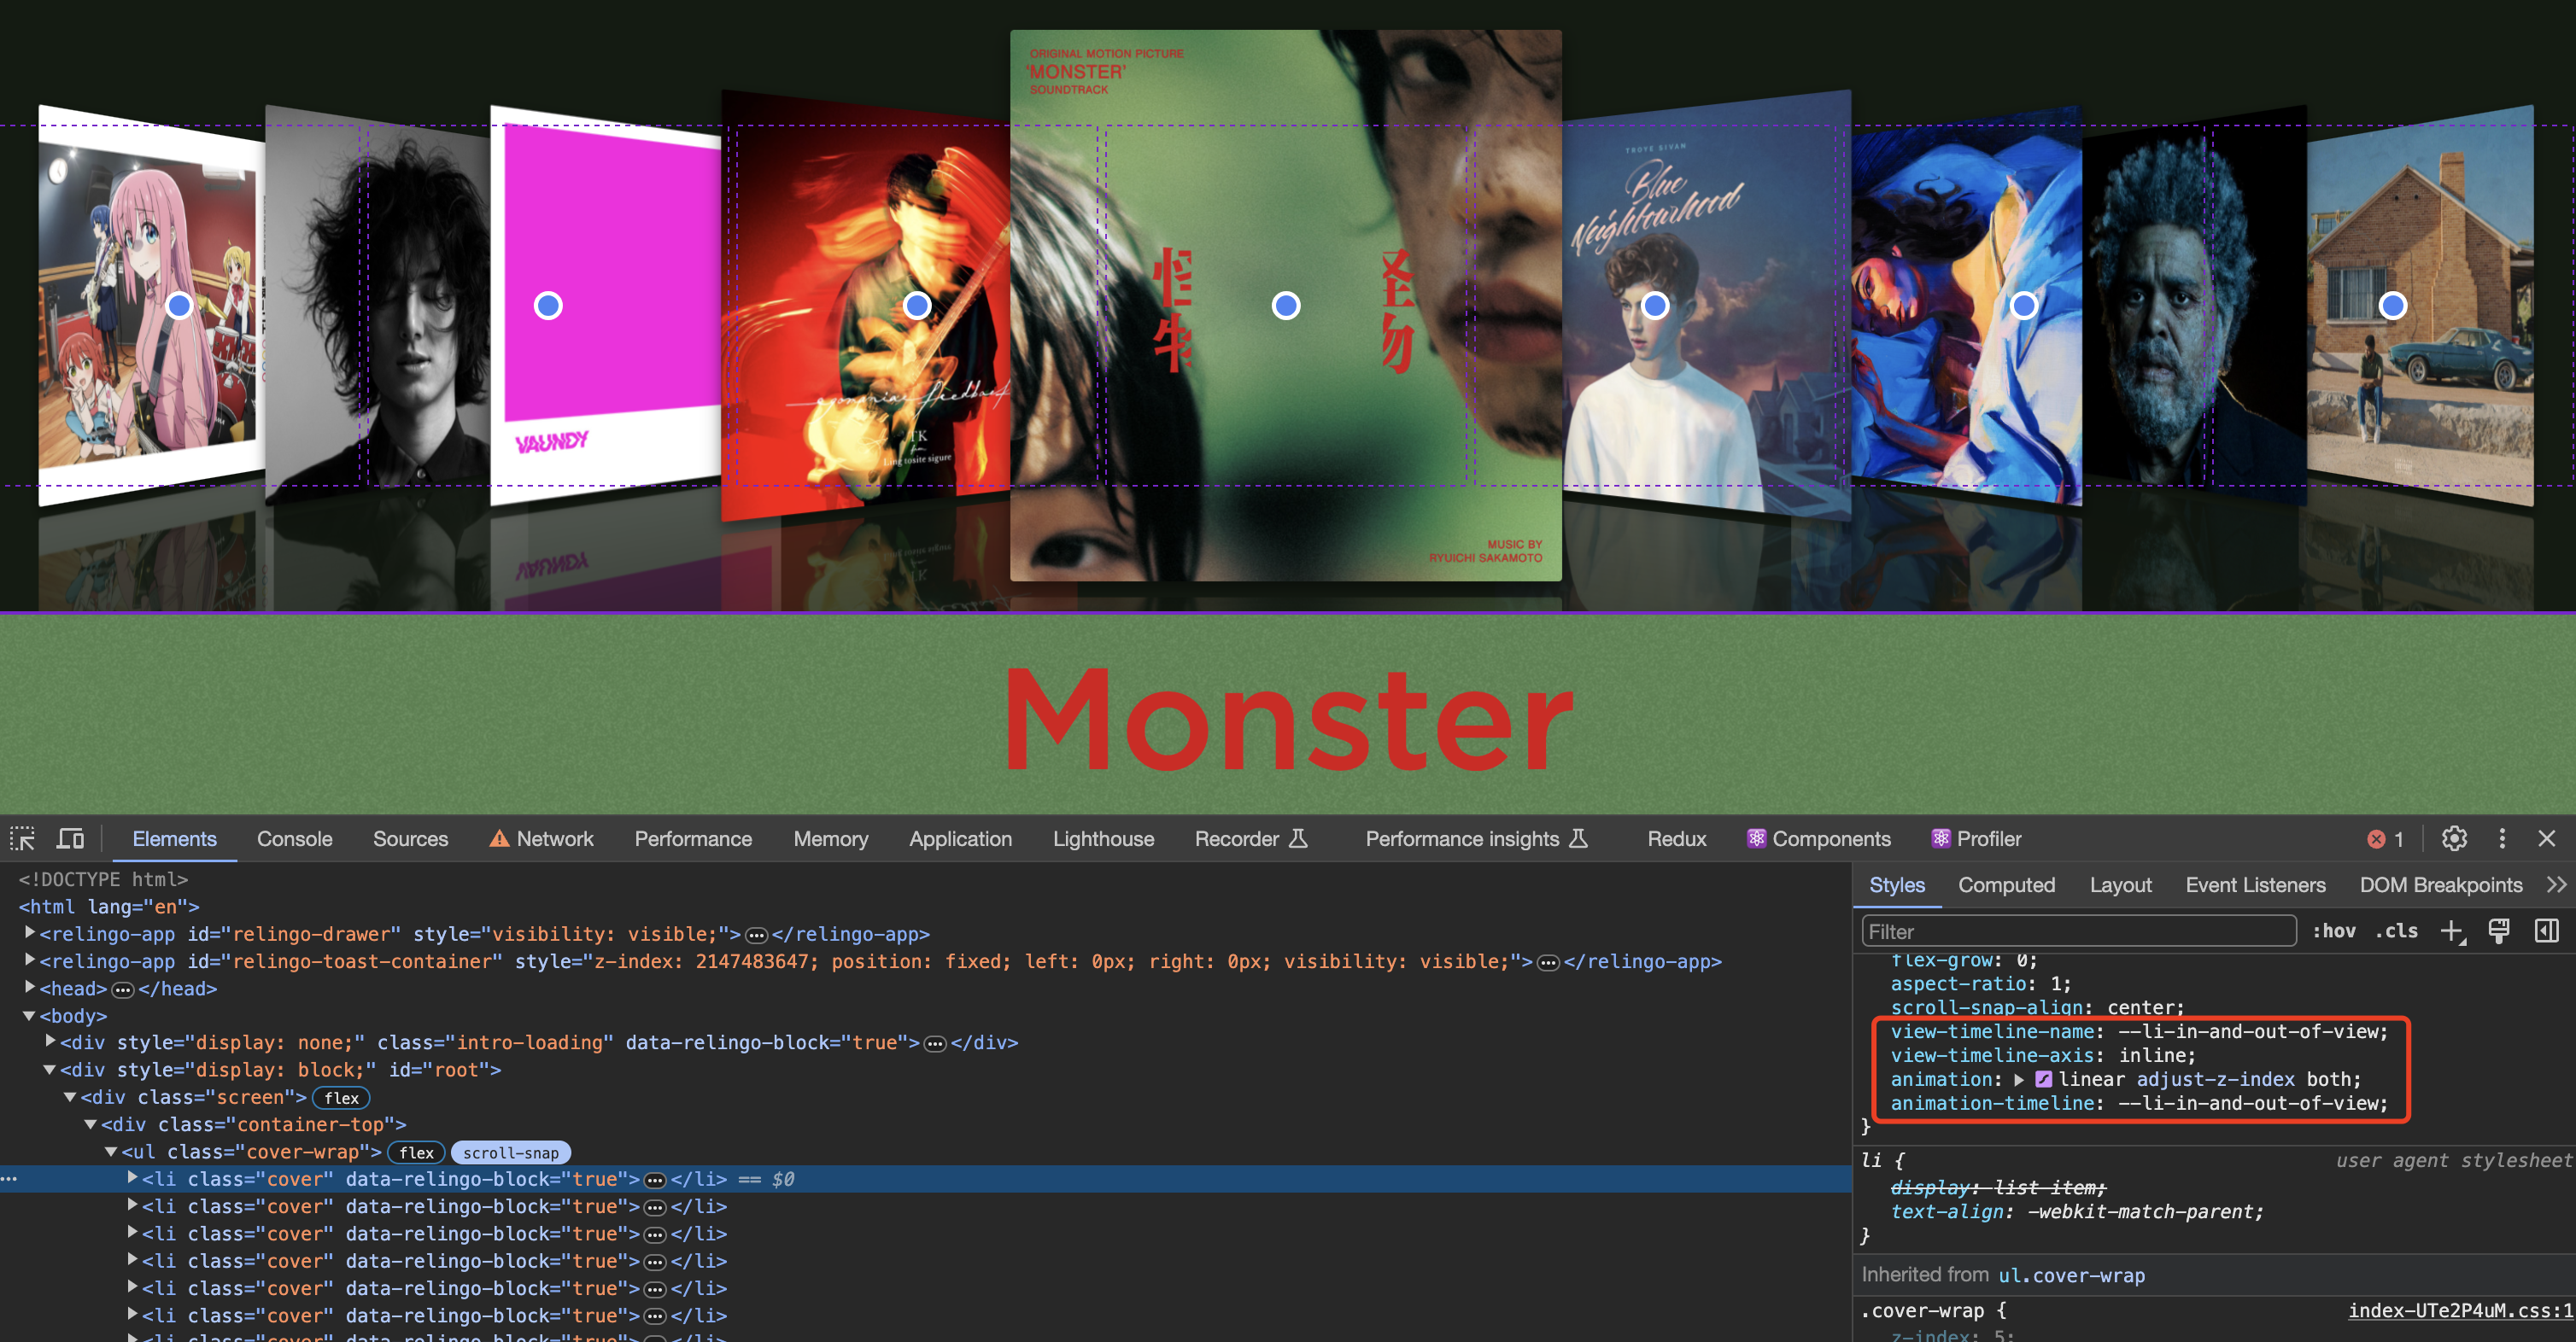Select the Monster soundtrack center cover

pos(1285,306)
